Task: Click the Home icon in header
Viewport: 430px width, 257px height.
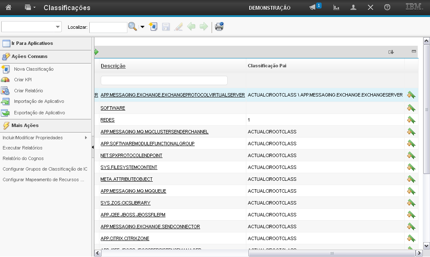Action: point(8,8)
